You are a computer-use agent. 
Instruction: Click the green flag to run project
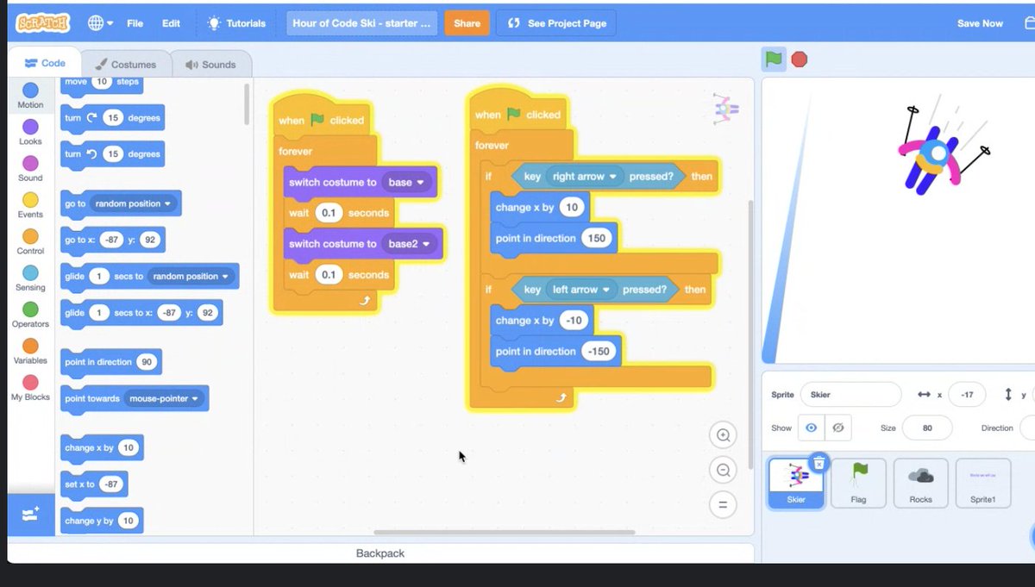coord(773,59)
